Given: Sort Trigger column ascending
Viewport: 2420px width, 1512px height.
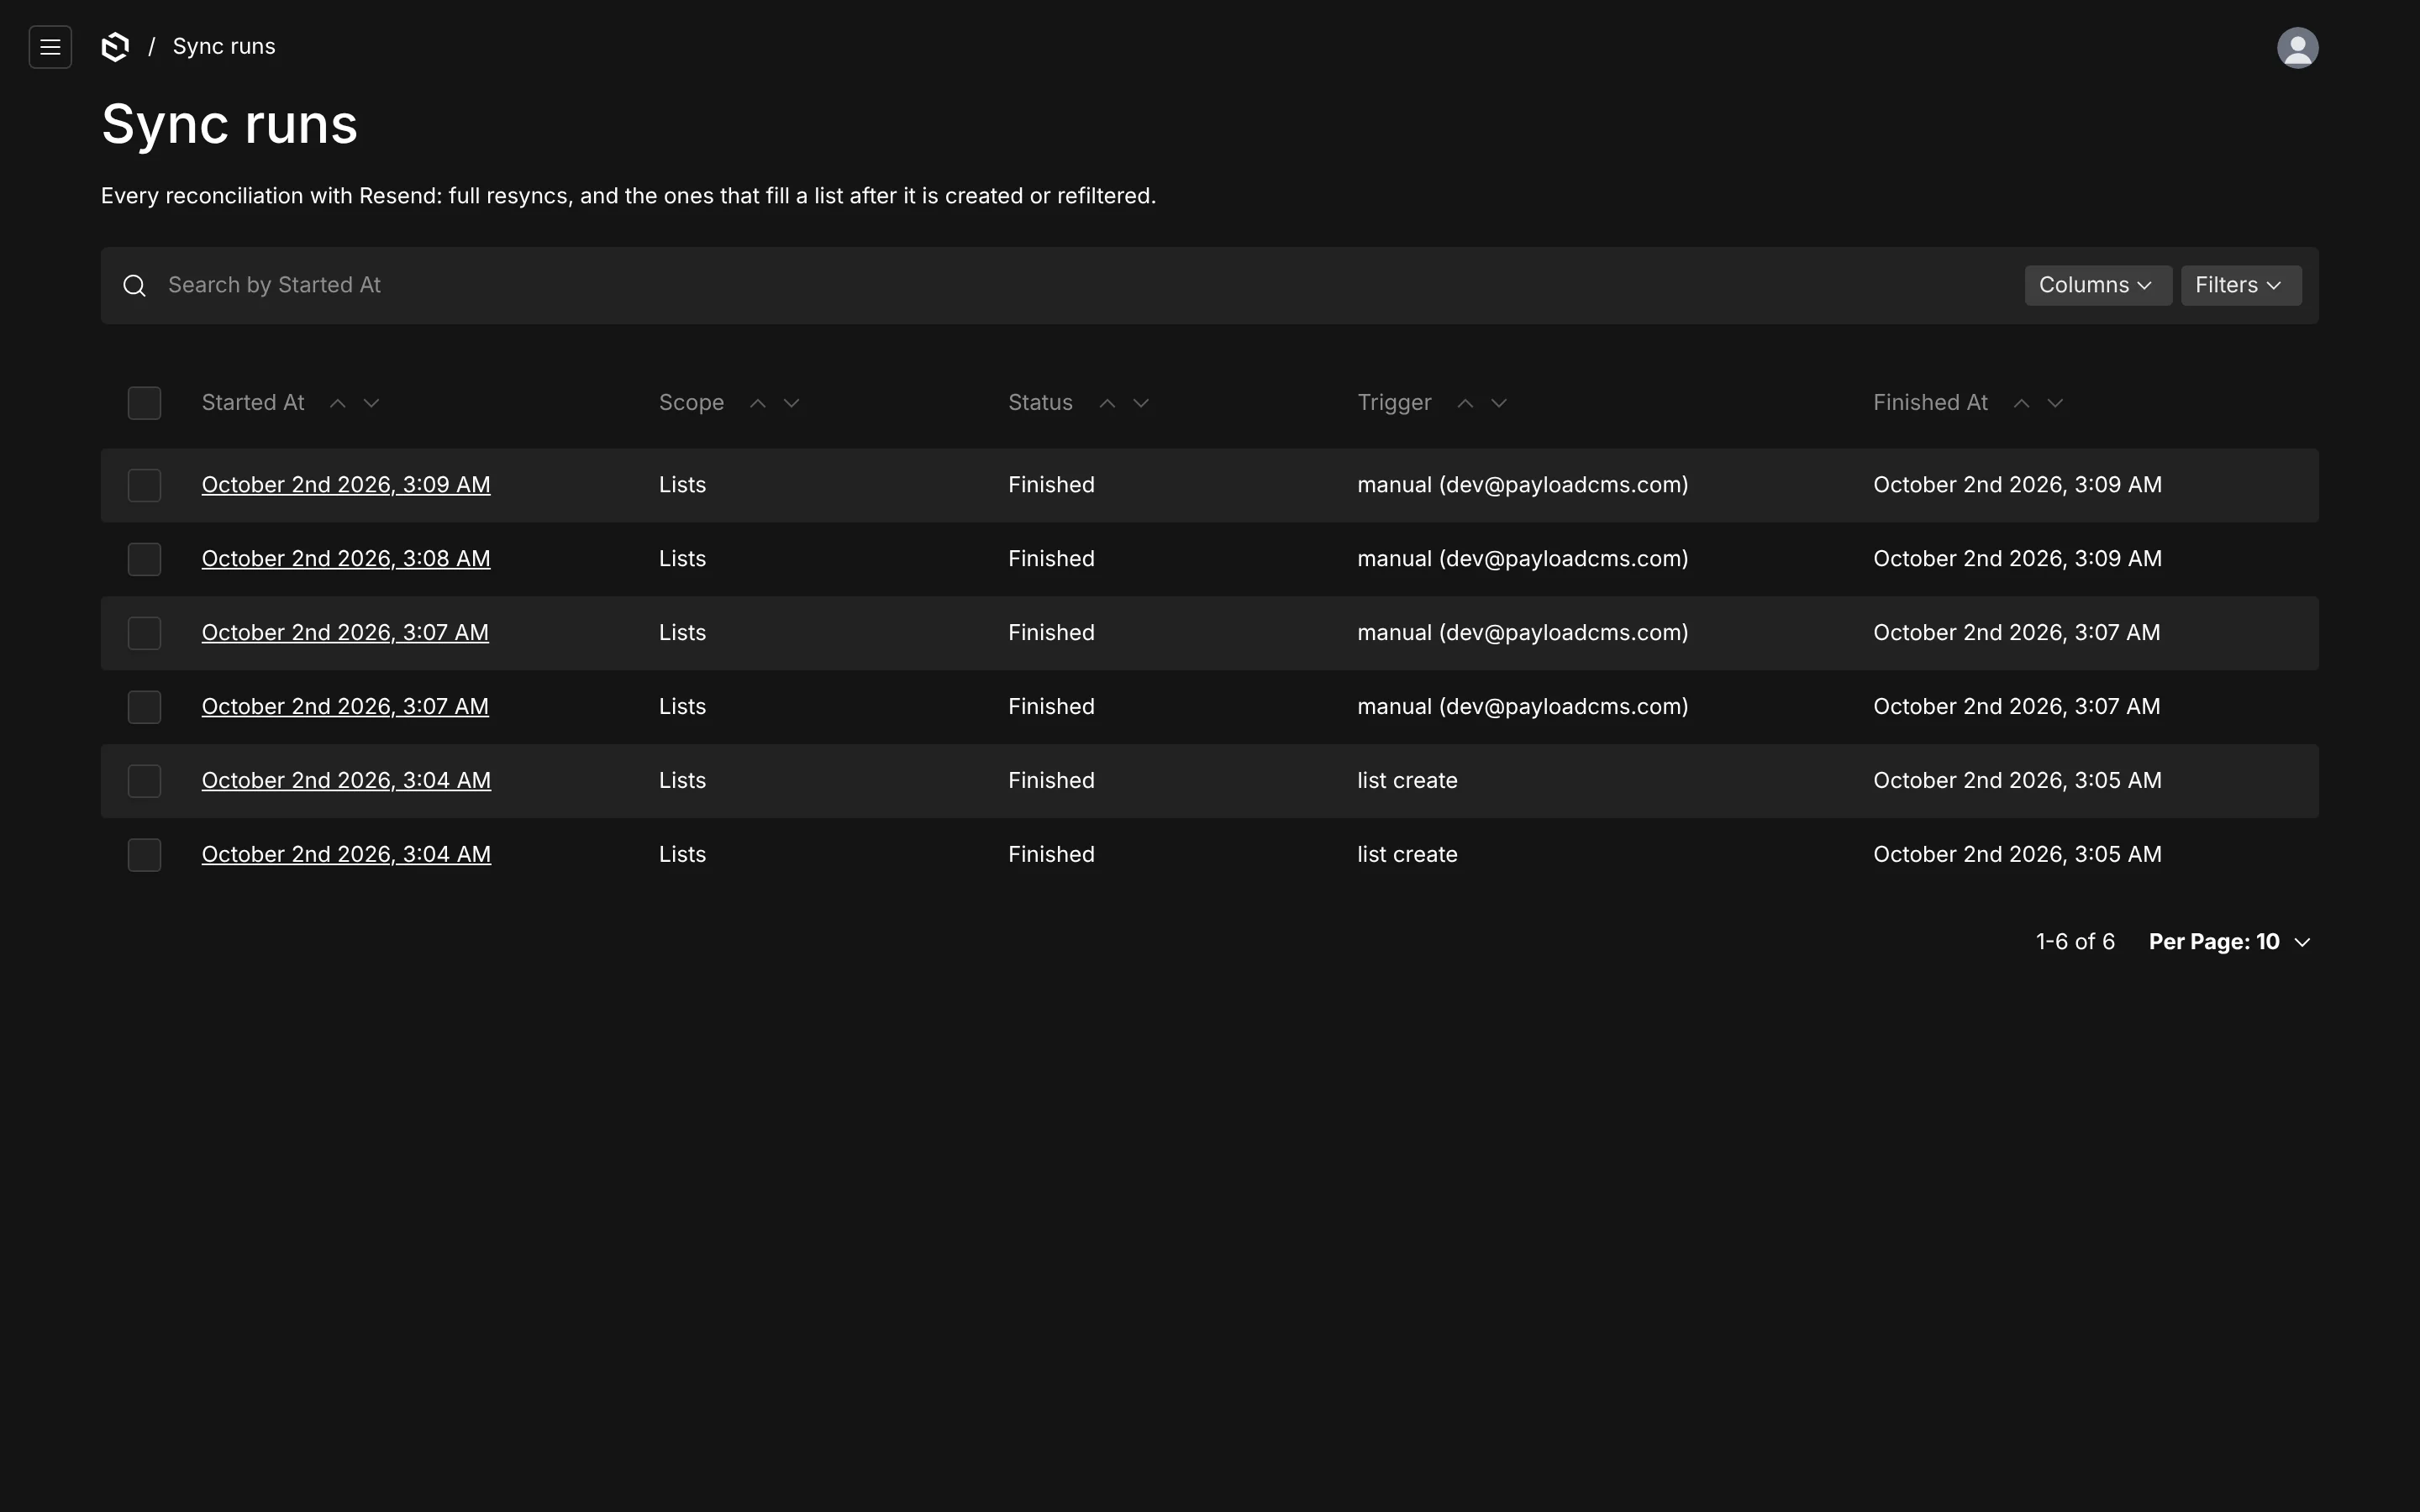Looking at the screenshot, I should [x=1465, y=403].
